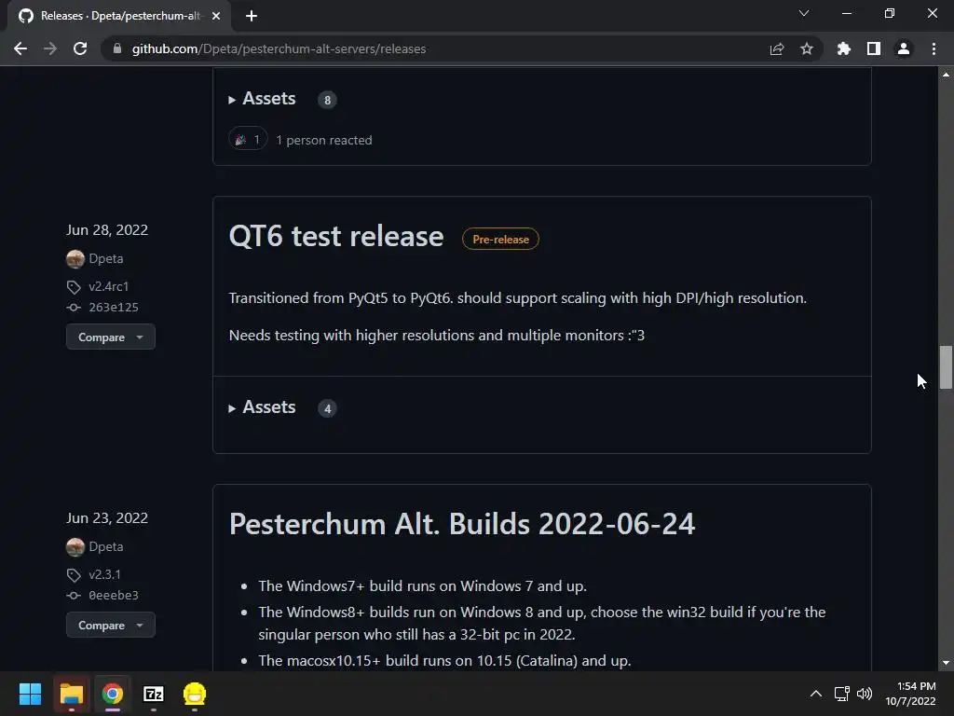Open Dpeta profile under Jun 28, 2022

(106, 259)
